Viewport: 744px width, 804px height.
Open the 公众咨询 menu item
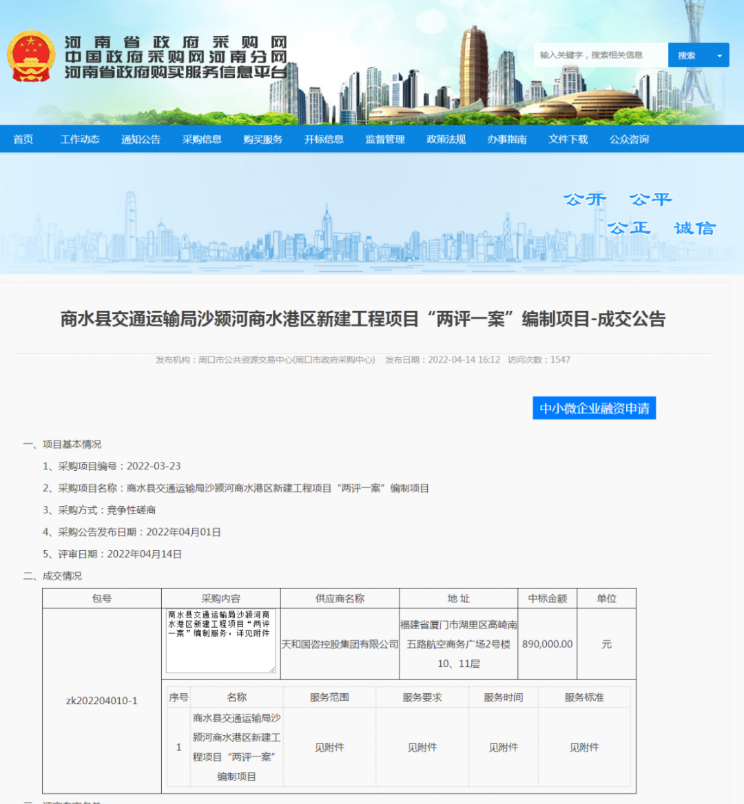(629, 140)
